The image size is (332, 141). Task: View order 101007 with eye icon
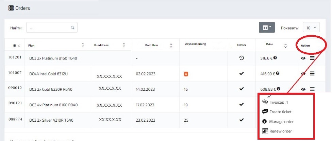(303, 74)
